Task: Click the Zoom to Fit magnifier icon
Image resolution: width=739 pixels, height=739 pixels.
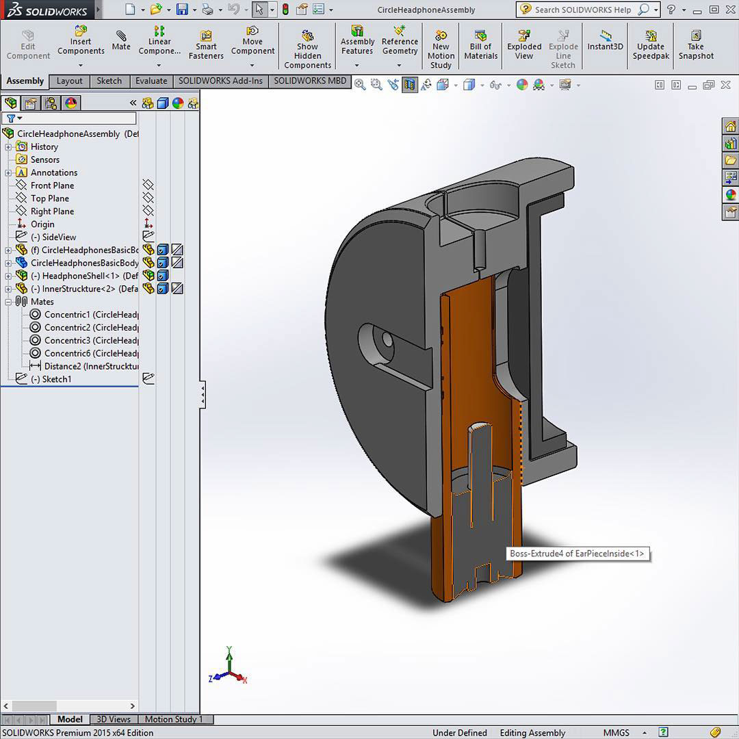Action: point(360,85)
